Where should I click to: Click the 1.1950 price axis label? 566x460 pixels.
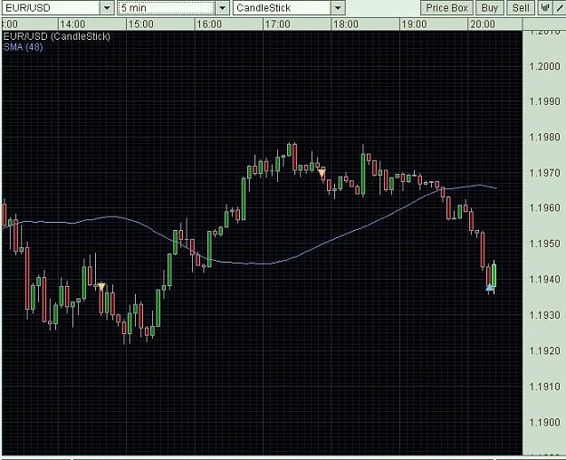click(544, 244)
